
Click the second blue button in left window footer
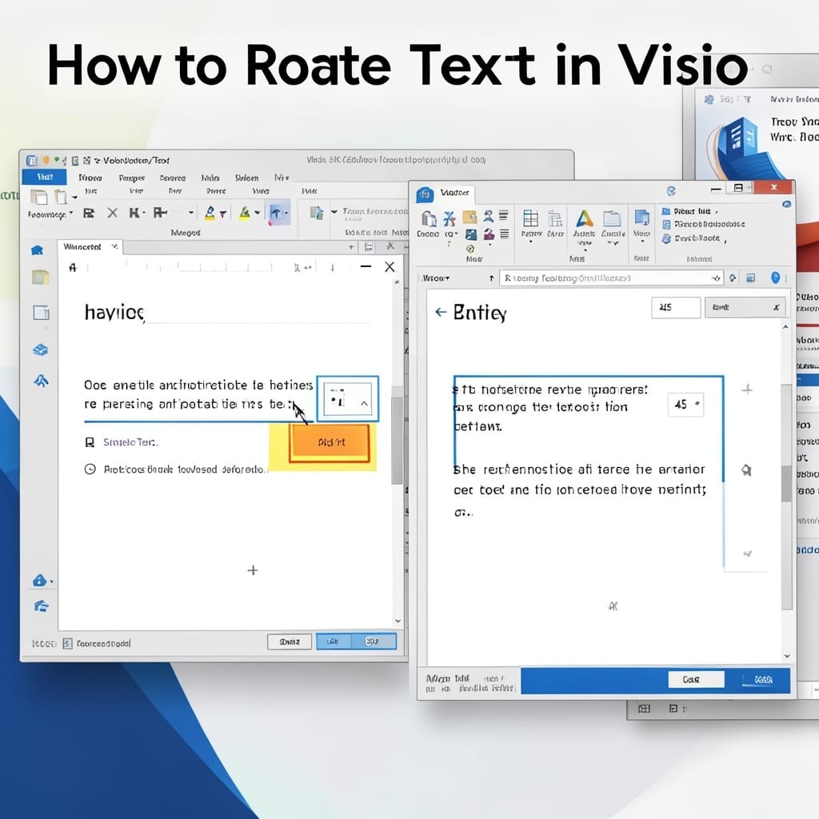coord(373,641)
